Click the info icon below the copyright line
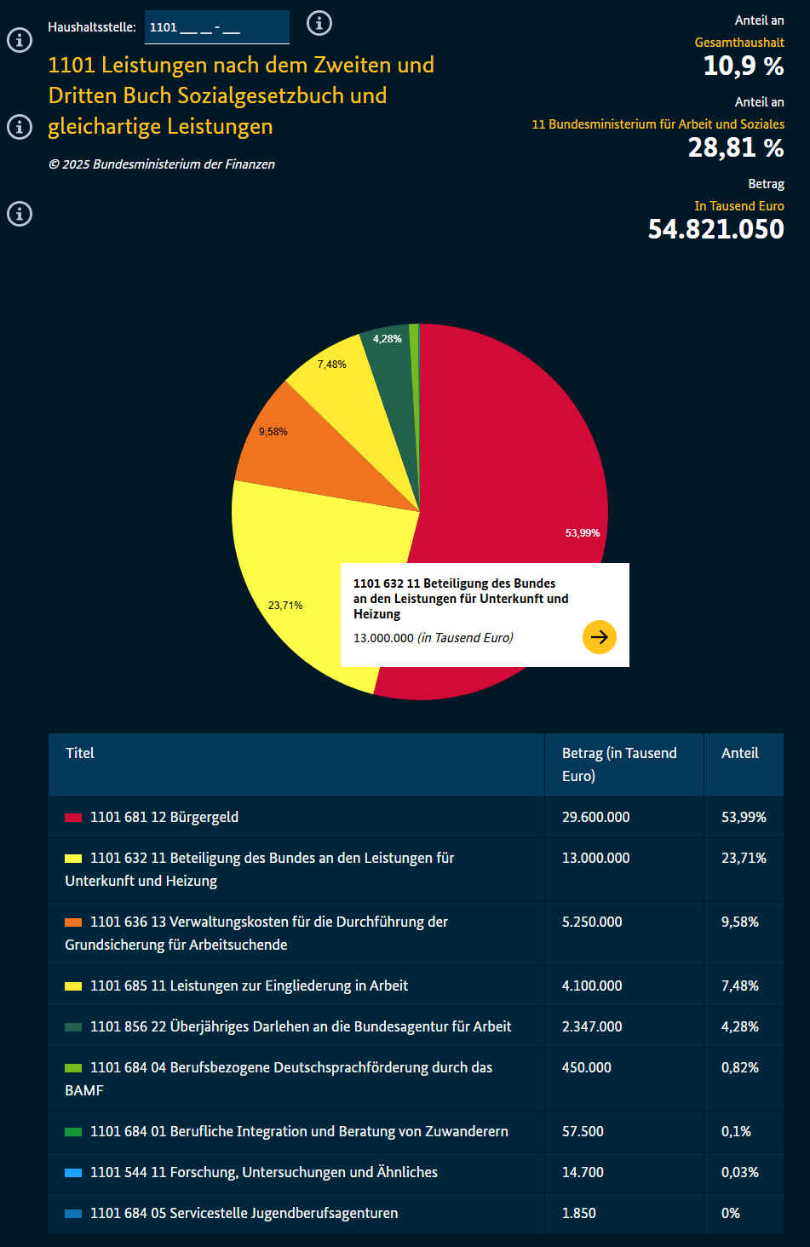The height and width of the screenshot is (1247, 810). [x=20, y=214]
